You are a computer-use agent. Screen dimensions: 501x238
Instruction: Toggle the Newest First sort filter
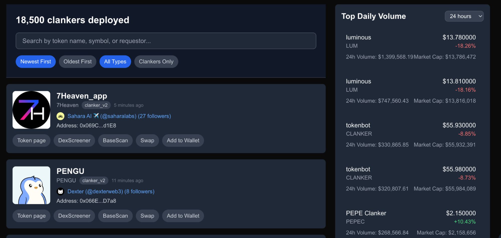(36, 62)
